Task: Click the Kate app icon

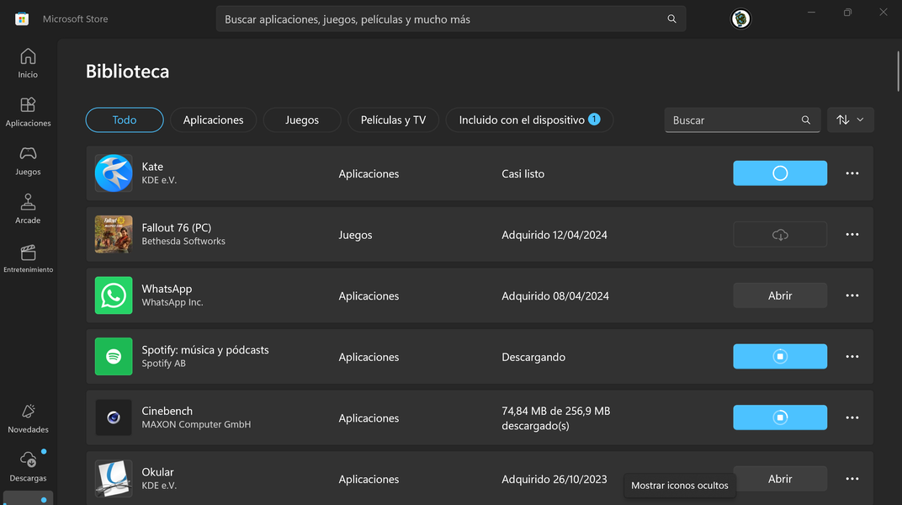Action: tap(114, 173)
